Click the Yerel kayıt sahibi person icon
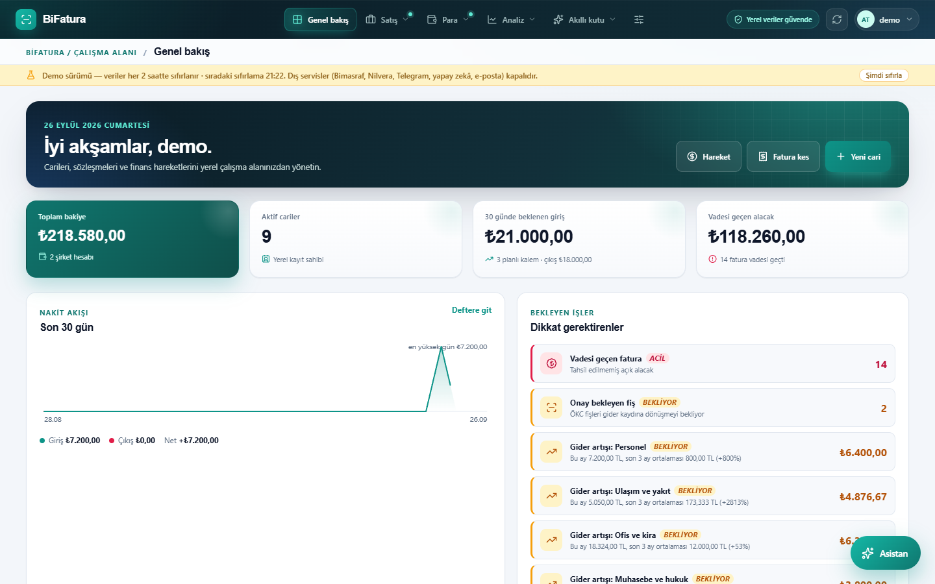Screen dimensions: 935x584 click(x=266, y=259)
